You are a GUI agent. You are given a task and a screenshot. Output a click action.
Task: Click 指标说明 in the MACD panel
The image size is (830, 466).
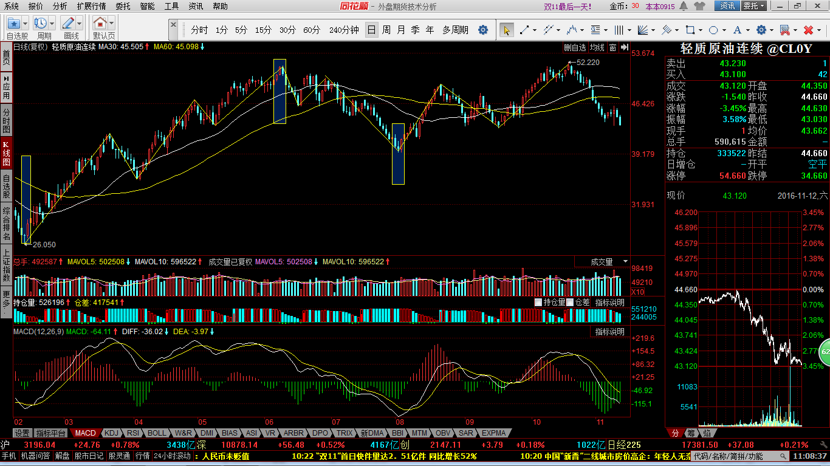pyautogui.click(x=609, y=332)
